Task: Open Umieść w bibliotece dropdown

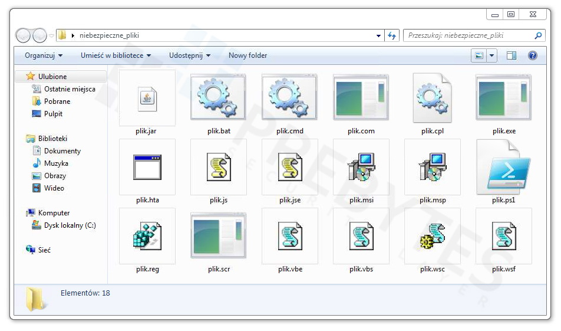Action: (115, 55)
